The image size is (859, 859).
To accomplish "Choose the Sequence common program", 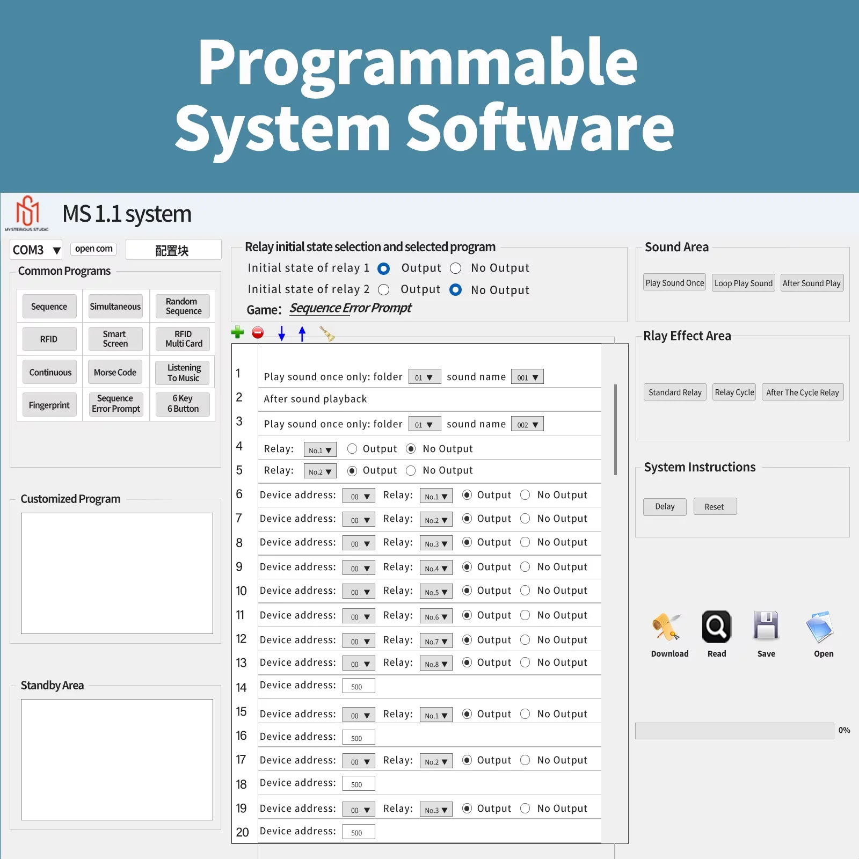I will (x=49, y=307).
